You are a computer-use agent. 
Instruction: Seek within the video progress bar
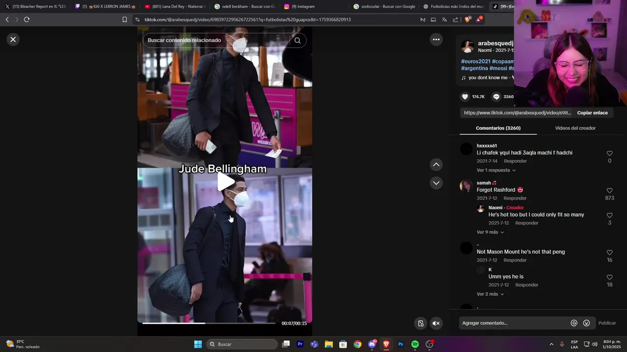209,323
